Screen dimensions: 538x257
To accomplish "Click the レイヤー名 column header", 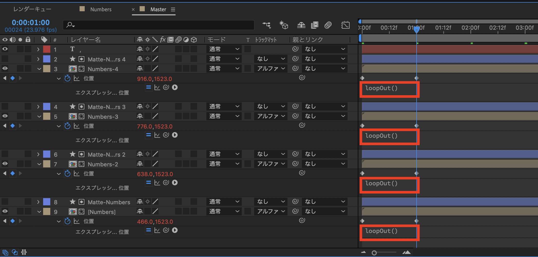I will pyautogui.click(x=86, y=39).
